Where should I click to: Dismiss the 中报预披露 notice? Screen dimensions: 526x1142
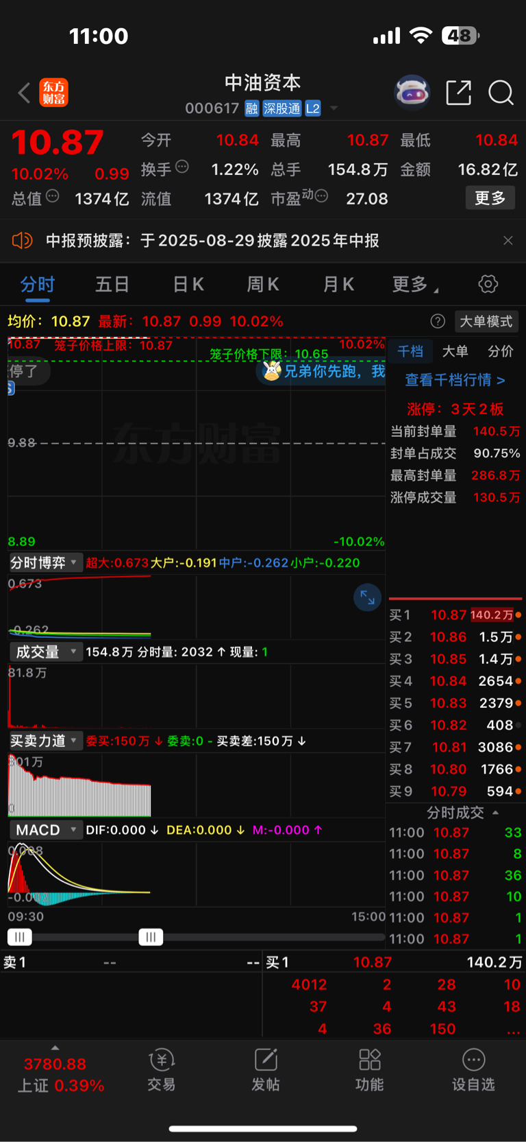coord(508,241)
